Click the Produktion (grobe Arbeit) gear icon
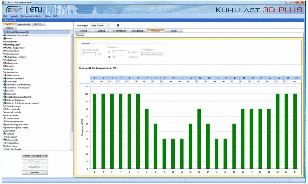The height and width of the screenshot is (184, 308). tap(4, 124)
